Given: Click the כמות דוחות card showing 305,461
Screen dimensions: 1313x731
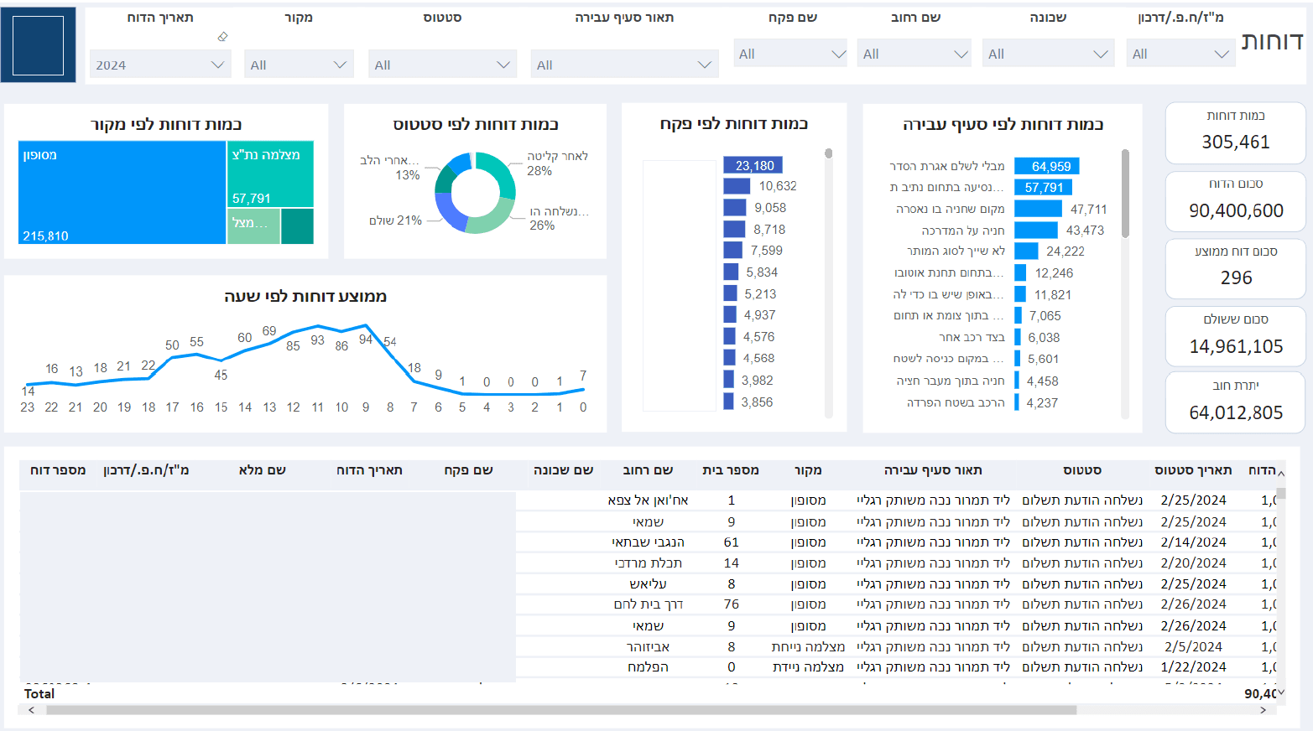Looking at the screenshot, I should 1235,132.
